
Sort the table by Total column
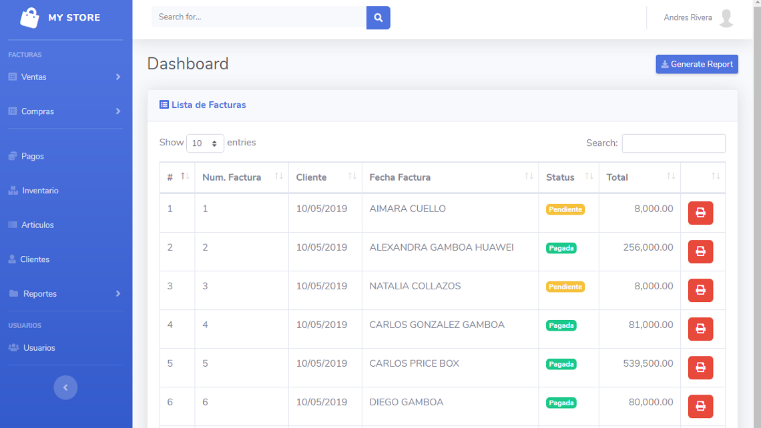coord(639,177)
